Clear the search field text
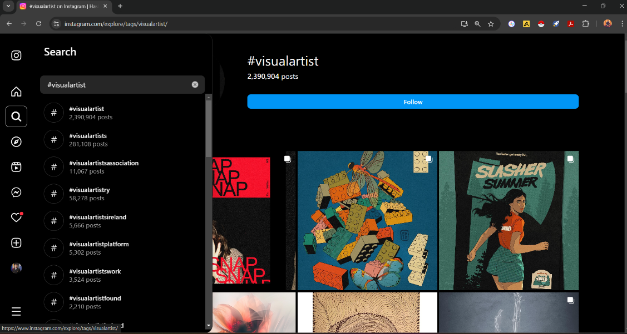The height and width of the screenshot is (334, 627). (x=195, y=85)
